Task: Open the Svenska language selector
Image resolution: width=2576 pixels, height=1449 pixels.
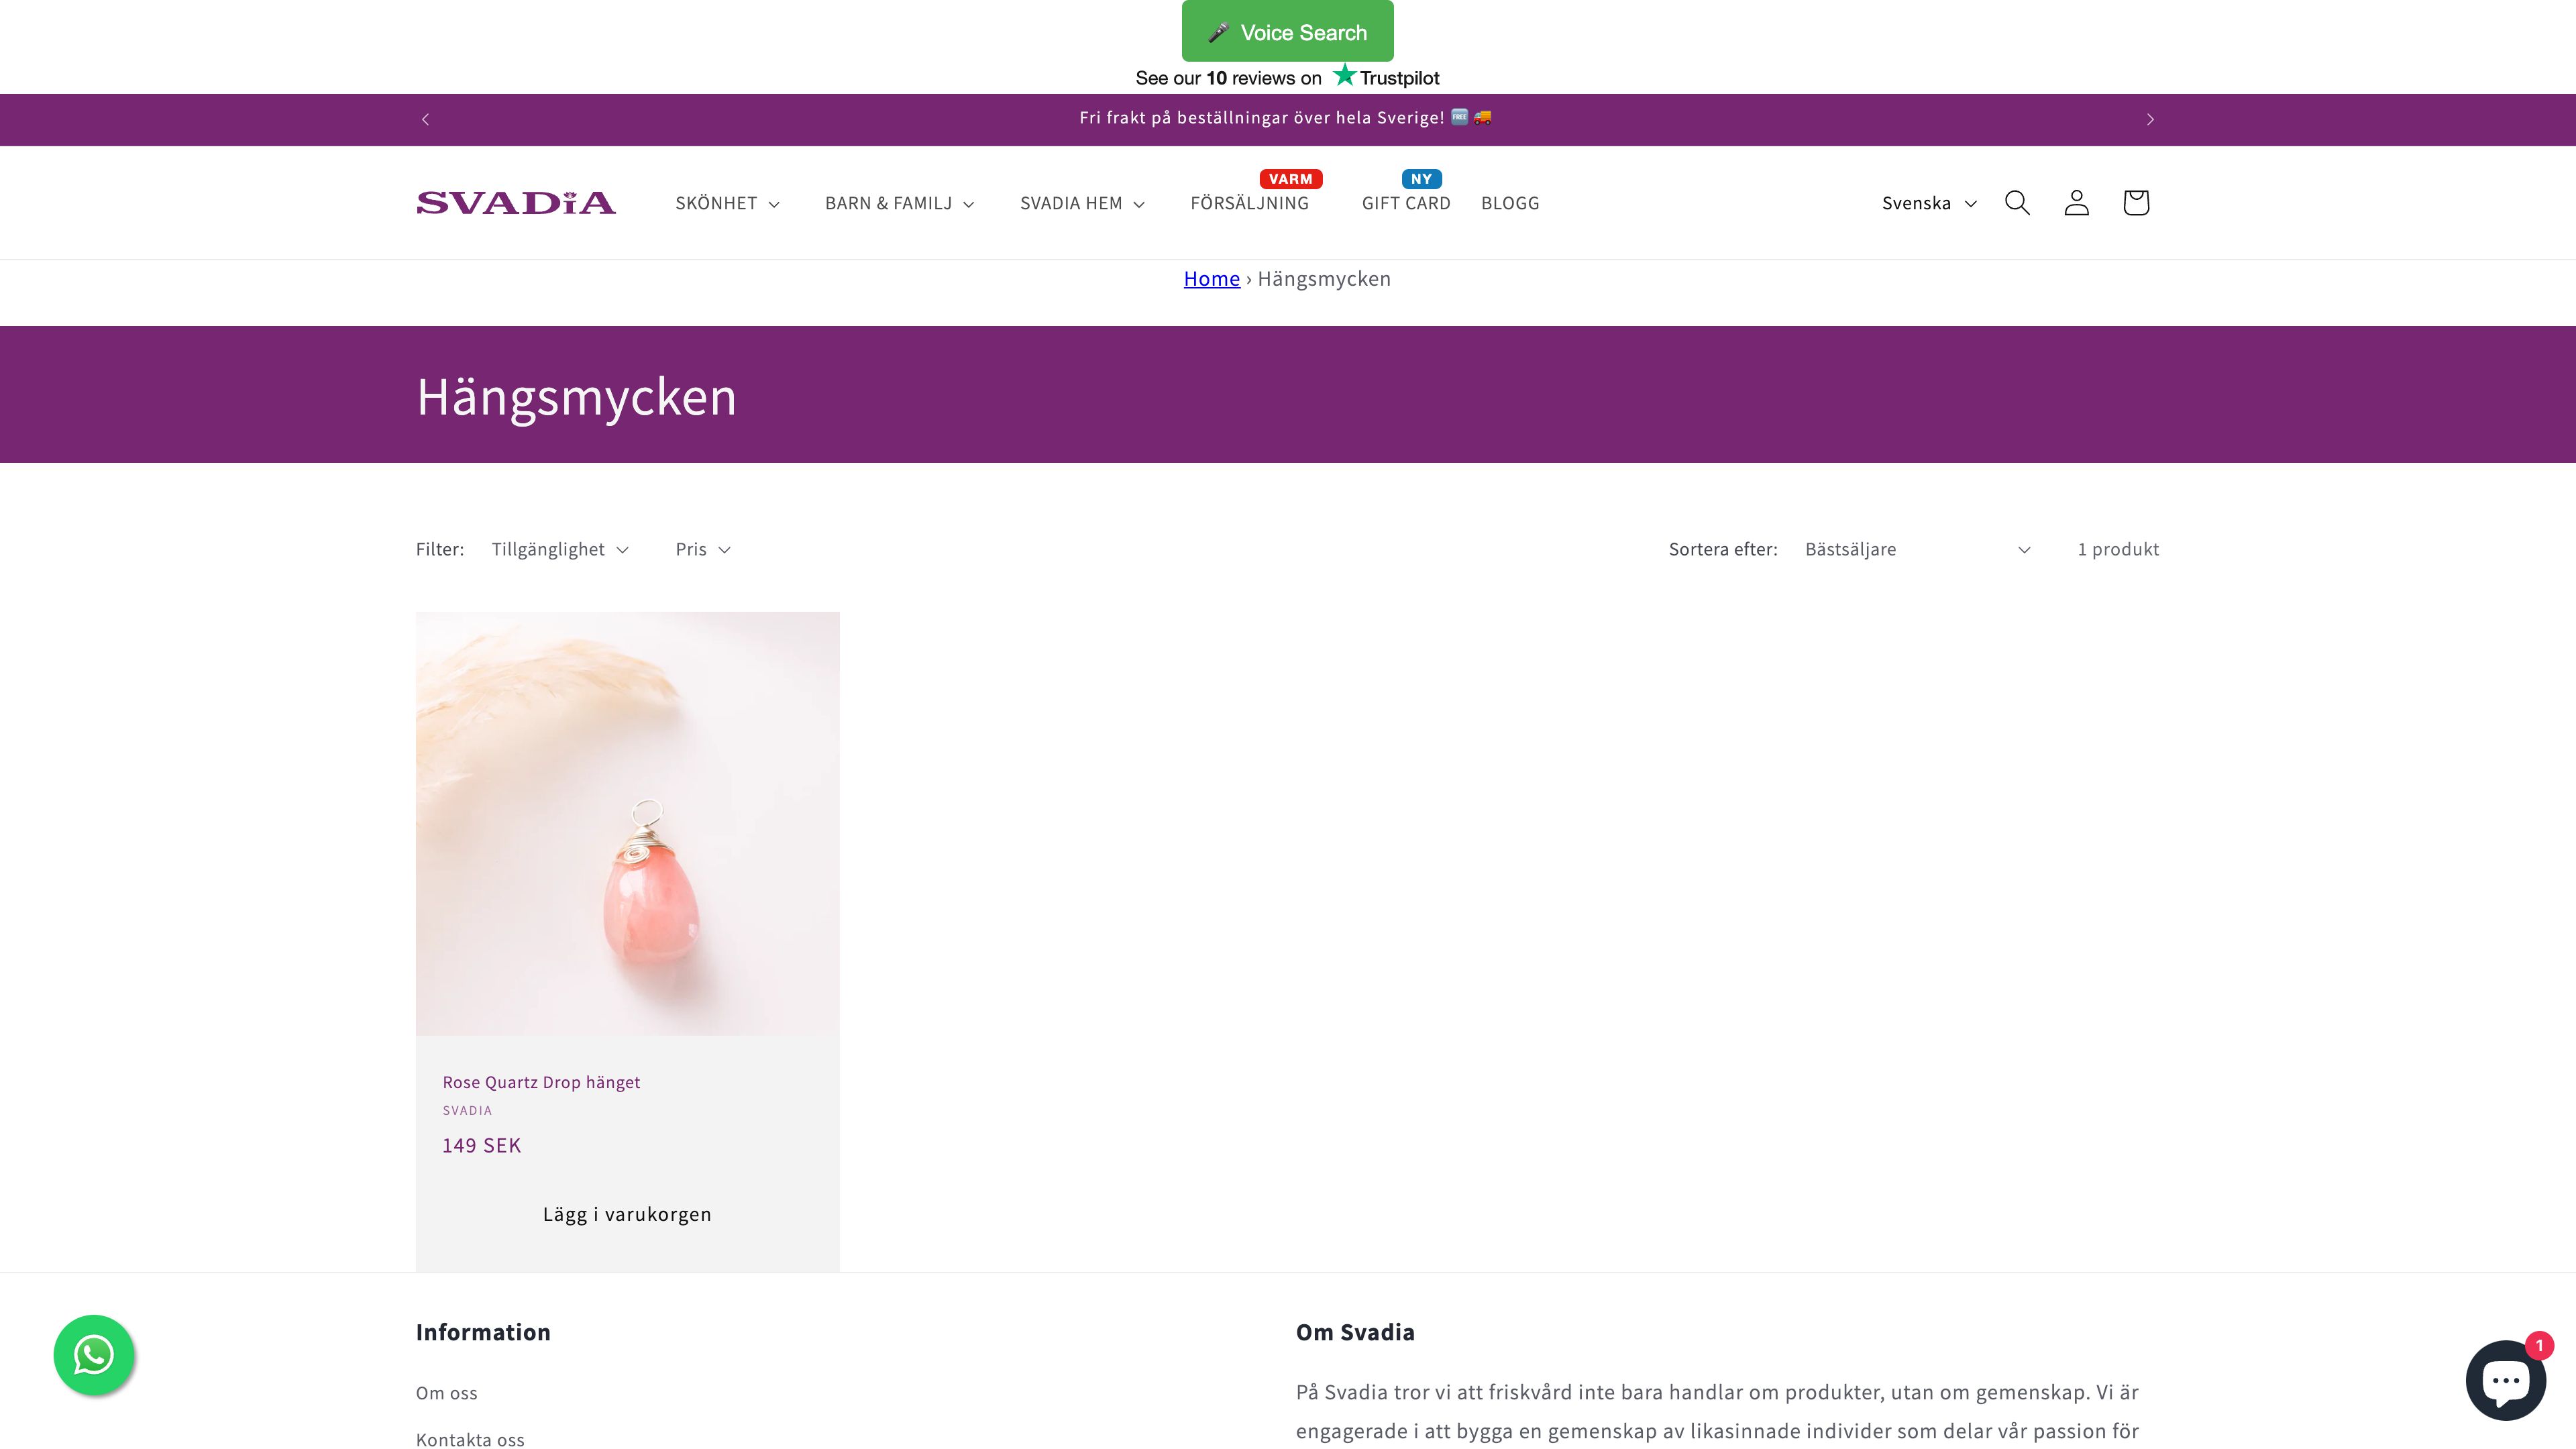Action: [x=1929, y=203]
